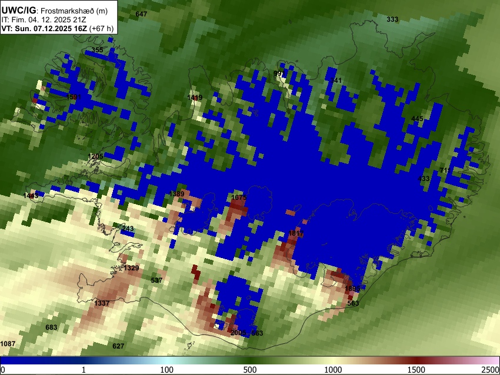Select the 243 height label
This screenshot has width=500, height=375.
click(128, 229)
